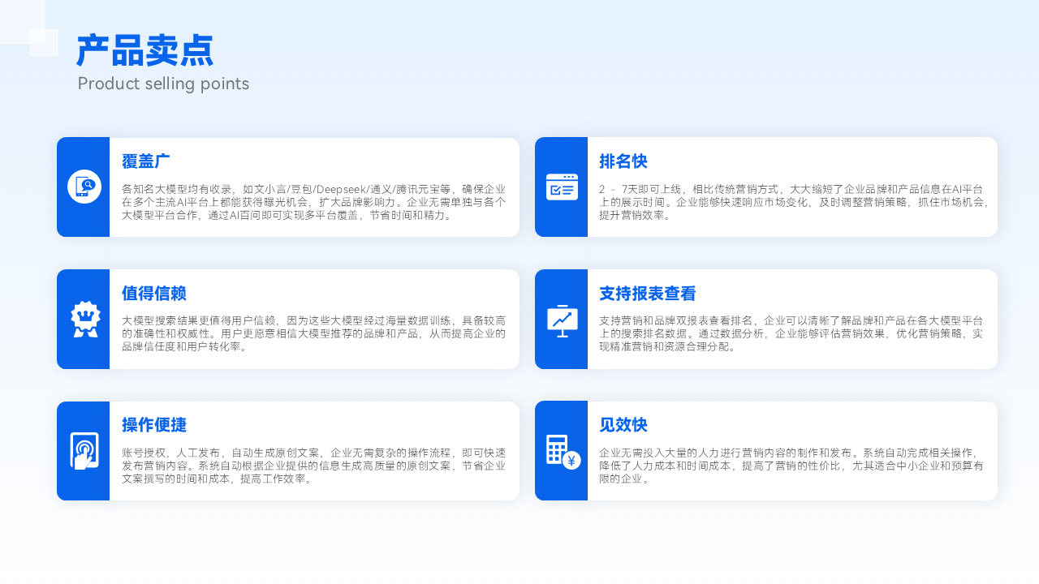Select the presentation chart icon beside 支持报表查看
Viewport: 1039px width, 584px height.
(562, 320)
